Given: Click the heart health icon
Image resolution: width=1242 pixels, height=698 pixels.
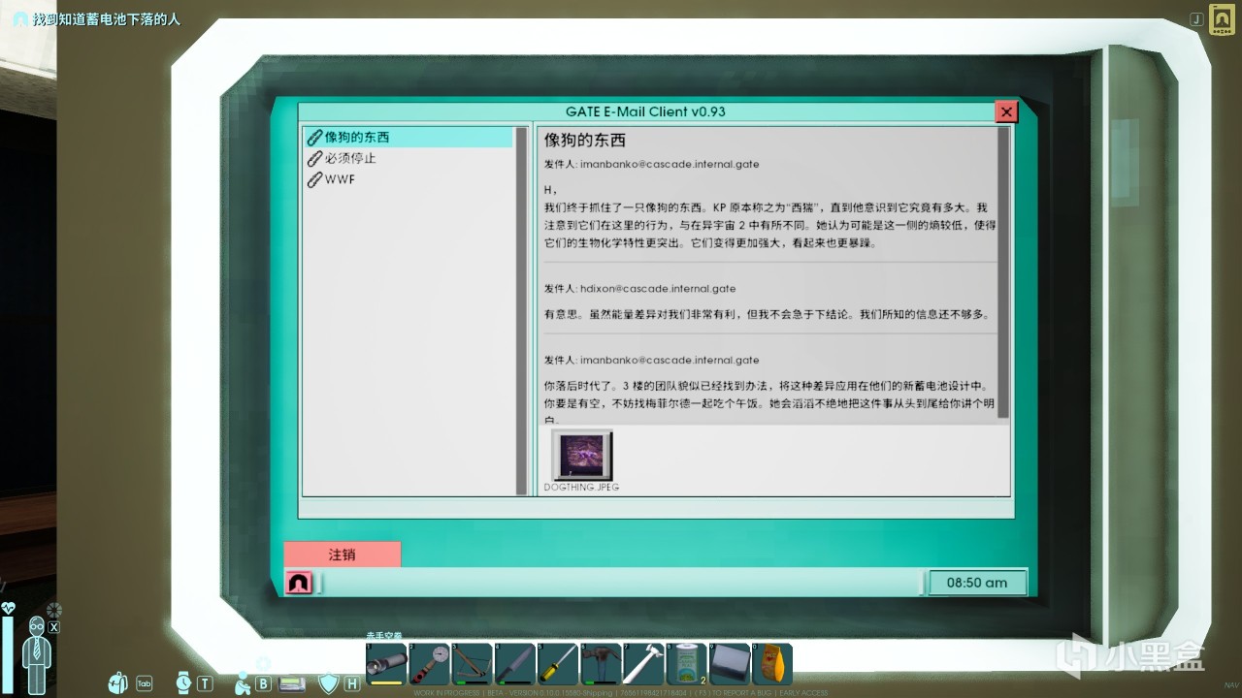Looking at the screenshot, I should coord(9,608).
